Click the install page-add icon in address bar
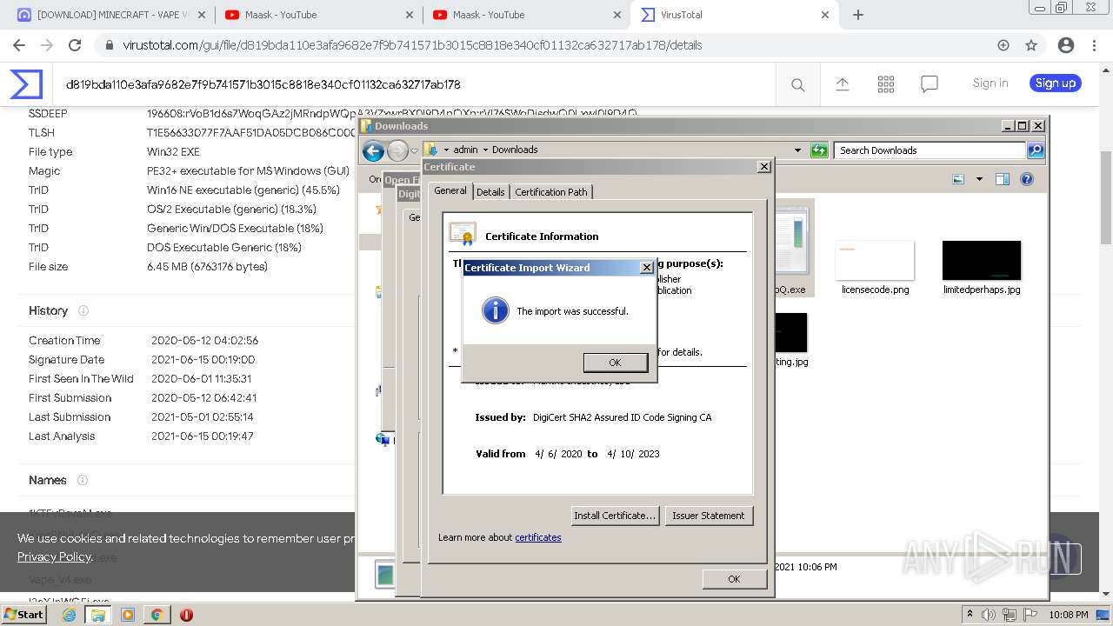 1003,45
